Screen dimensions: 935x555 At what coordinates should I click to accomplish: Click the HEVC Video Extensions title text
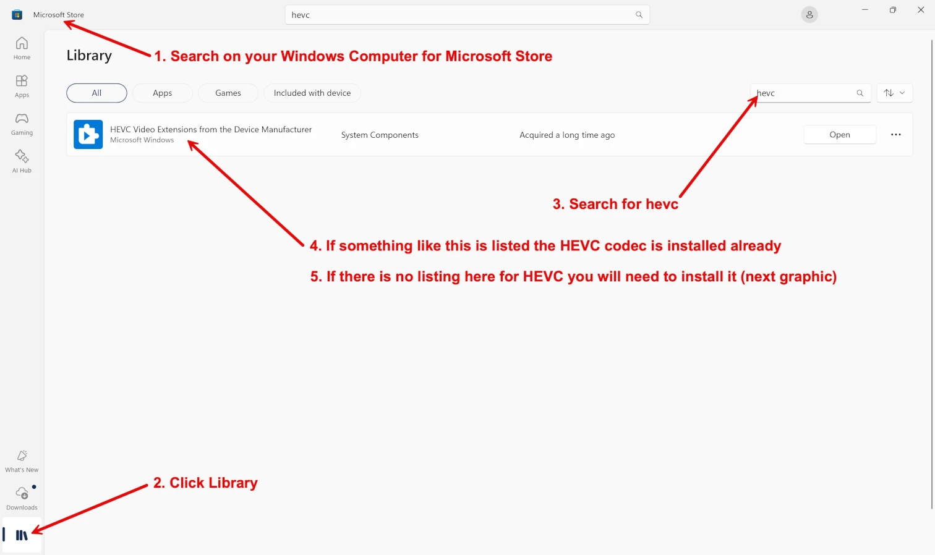tap(211, 129)
